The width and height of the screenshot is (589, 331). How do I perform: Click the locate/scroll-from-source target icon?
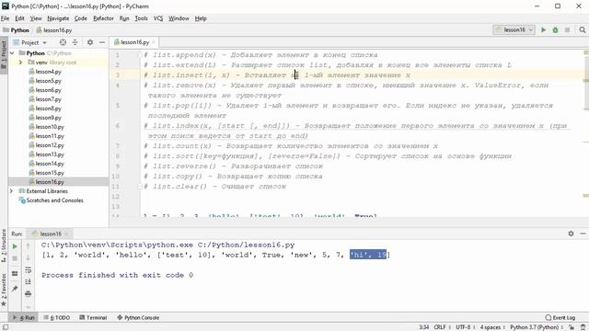pos(63,42)
